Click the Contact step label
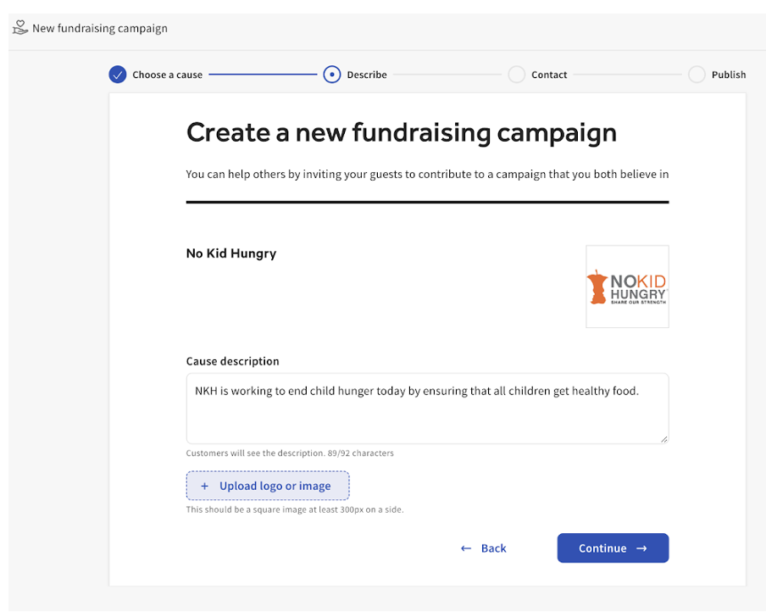The image size is (766, 612). coord(549,75)
